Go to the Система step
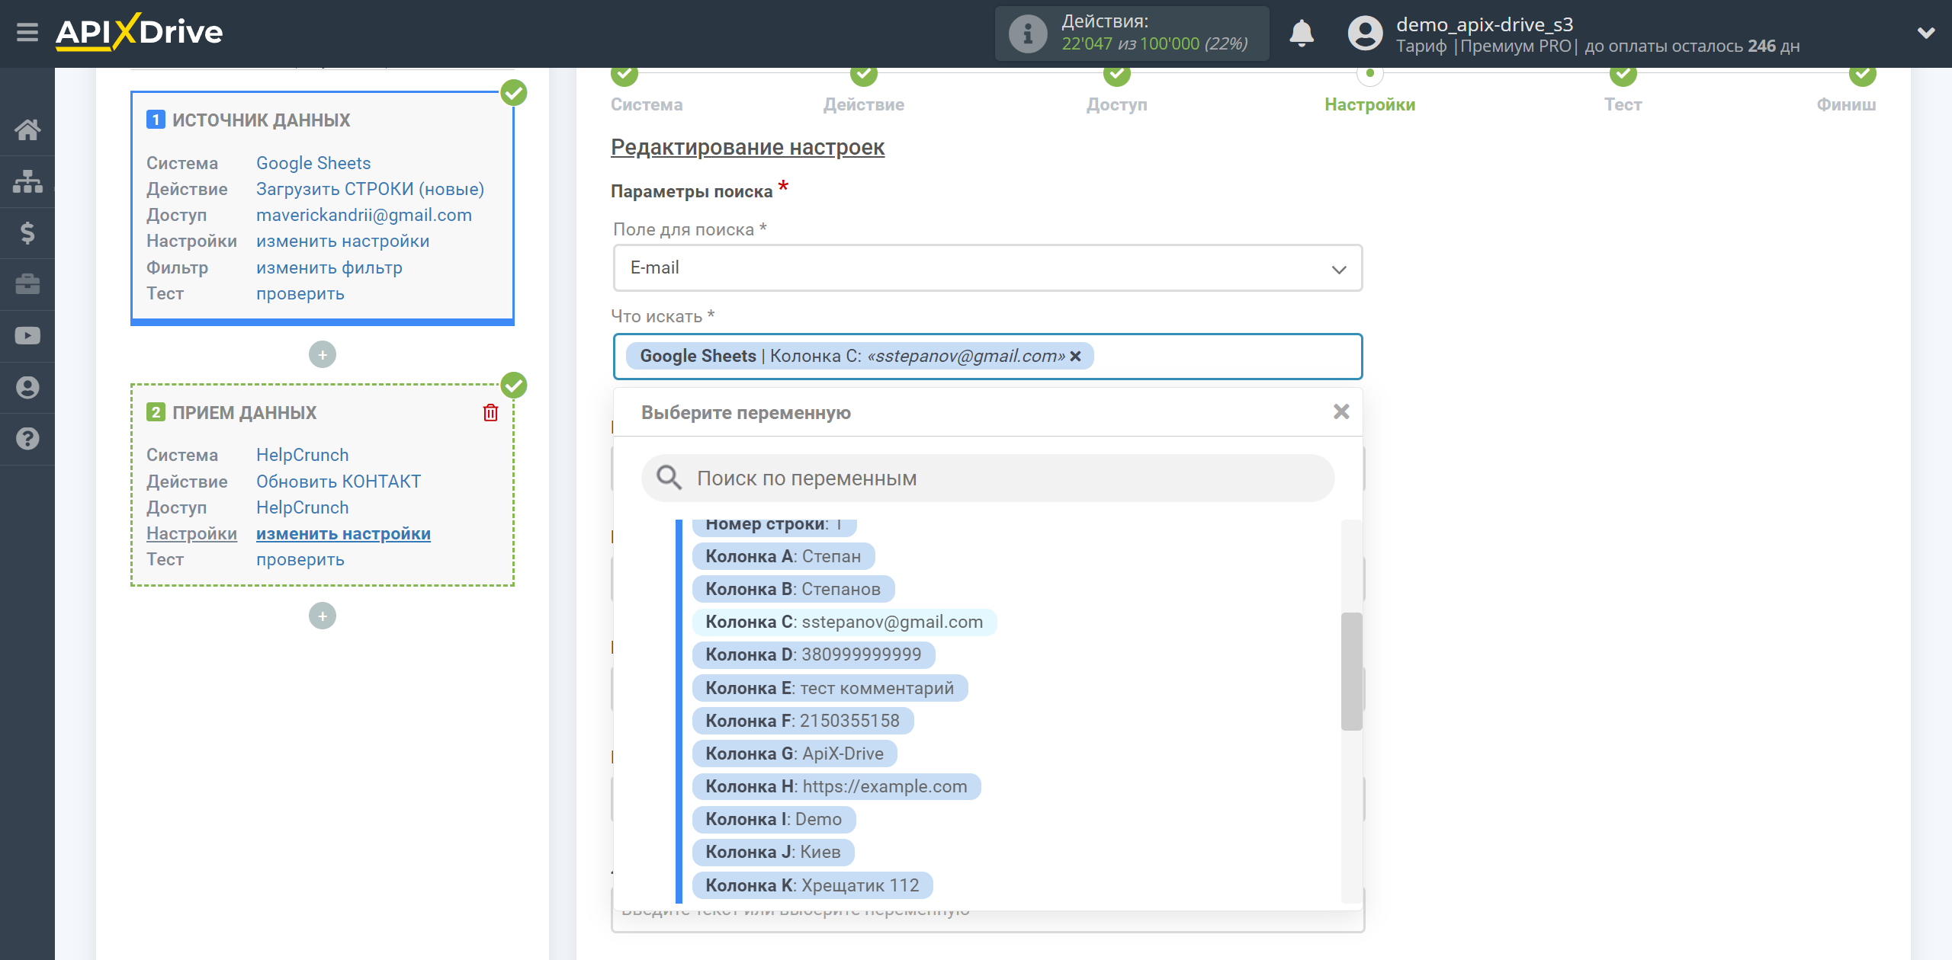Screen dimensions: 1952x960 tap(647, 104)
